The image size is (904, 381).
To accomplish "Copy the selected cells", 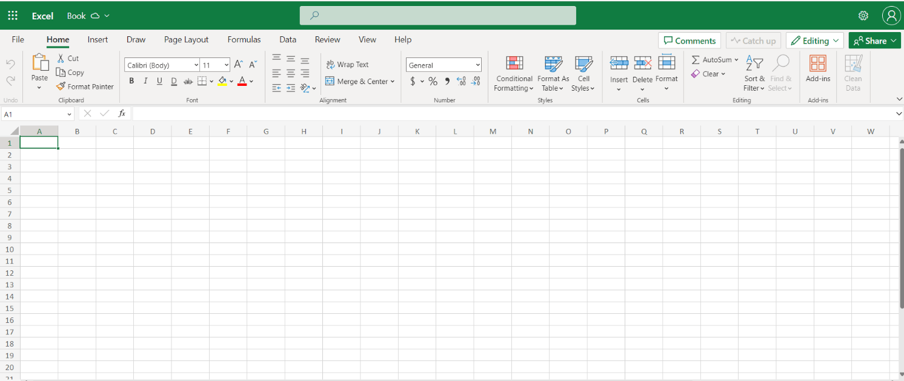I will (70, 73).
